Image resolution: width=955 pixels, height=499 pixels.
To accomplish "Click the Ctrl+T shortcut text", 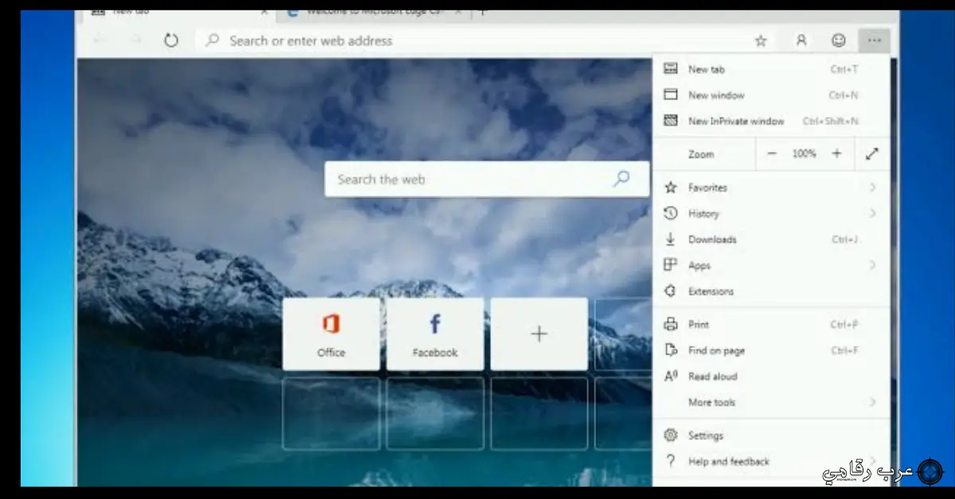I will pos(844,70).
